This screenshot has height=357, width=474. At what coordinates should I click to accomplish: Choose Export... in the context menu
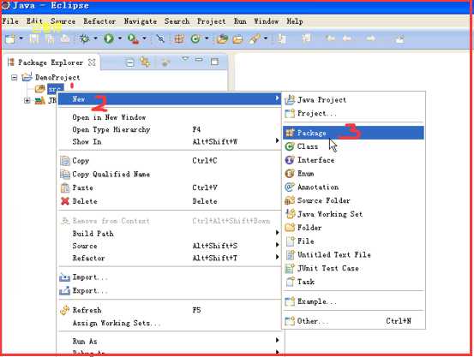170,291
